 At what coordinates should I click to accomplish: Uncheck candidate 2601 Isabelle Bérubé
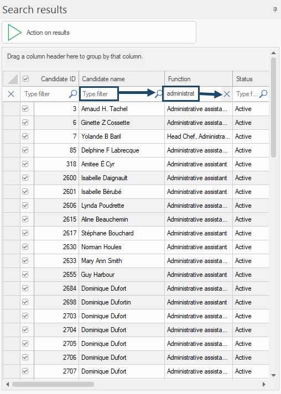point(25,192)
